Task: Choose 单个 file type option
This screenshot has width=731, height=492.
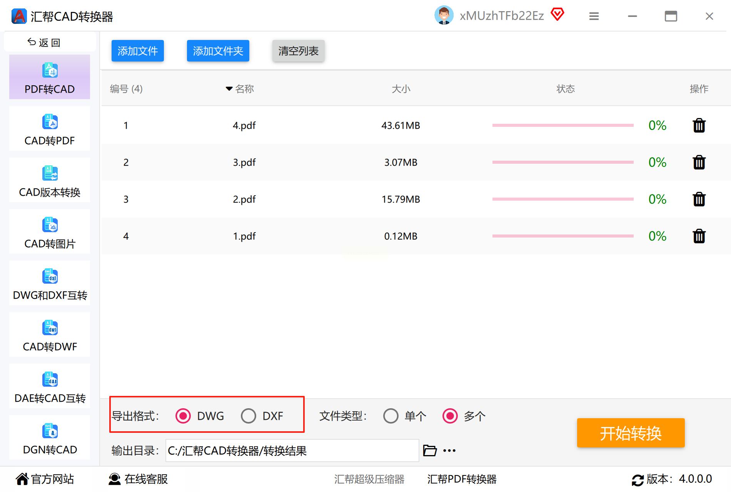Action: (x=391, y=416)
